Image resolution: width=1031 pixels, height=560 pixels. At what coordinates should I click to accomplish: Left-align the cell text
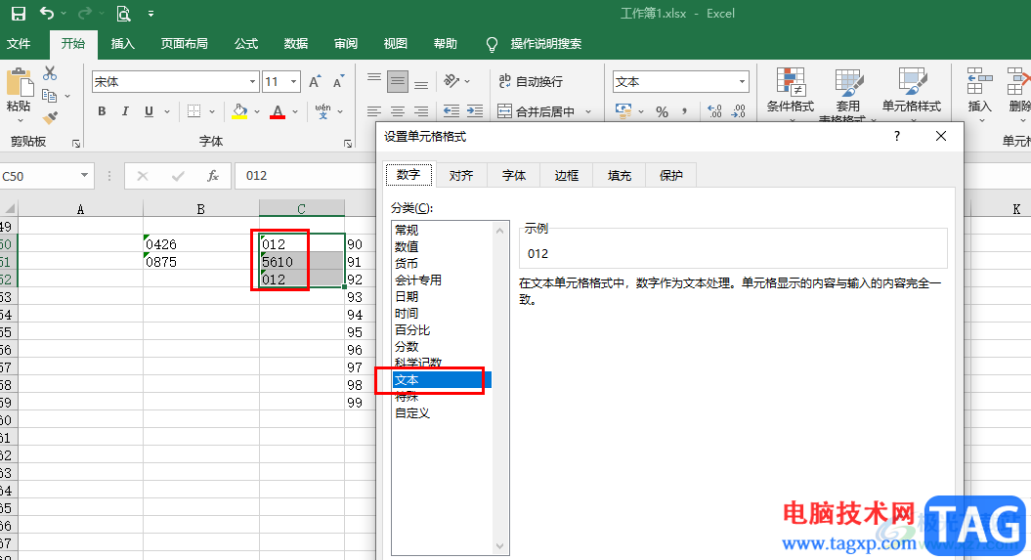(x=374, y=111)
